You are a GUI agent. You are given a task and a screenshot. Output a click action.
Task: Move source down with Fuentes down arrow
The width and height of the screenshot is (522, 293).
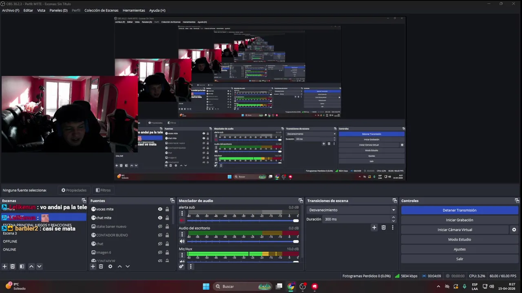click(127, 267)
